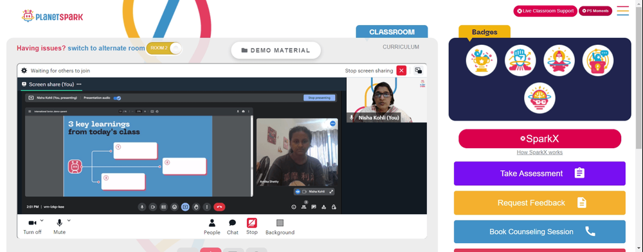Mute the microphone

tap(59, 226)
